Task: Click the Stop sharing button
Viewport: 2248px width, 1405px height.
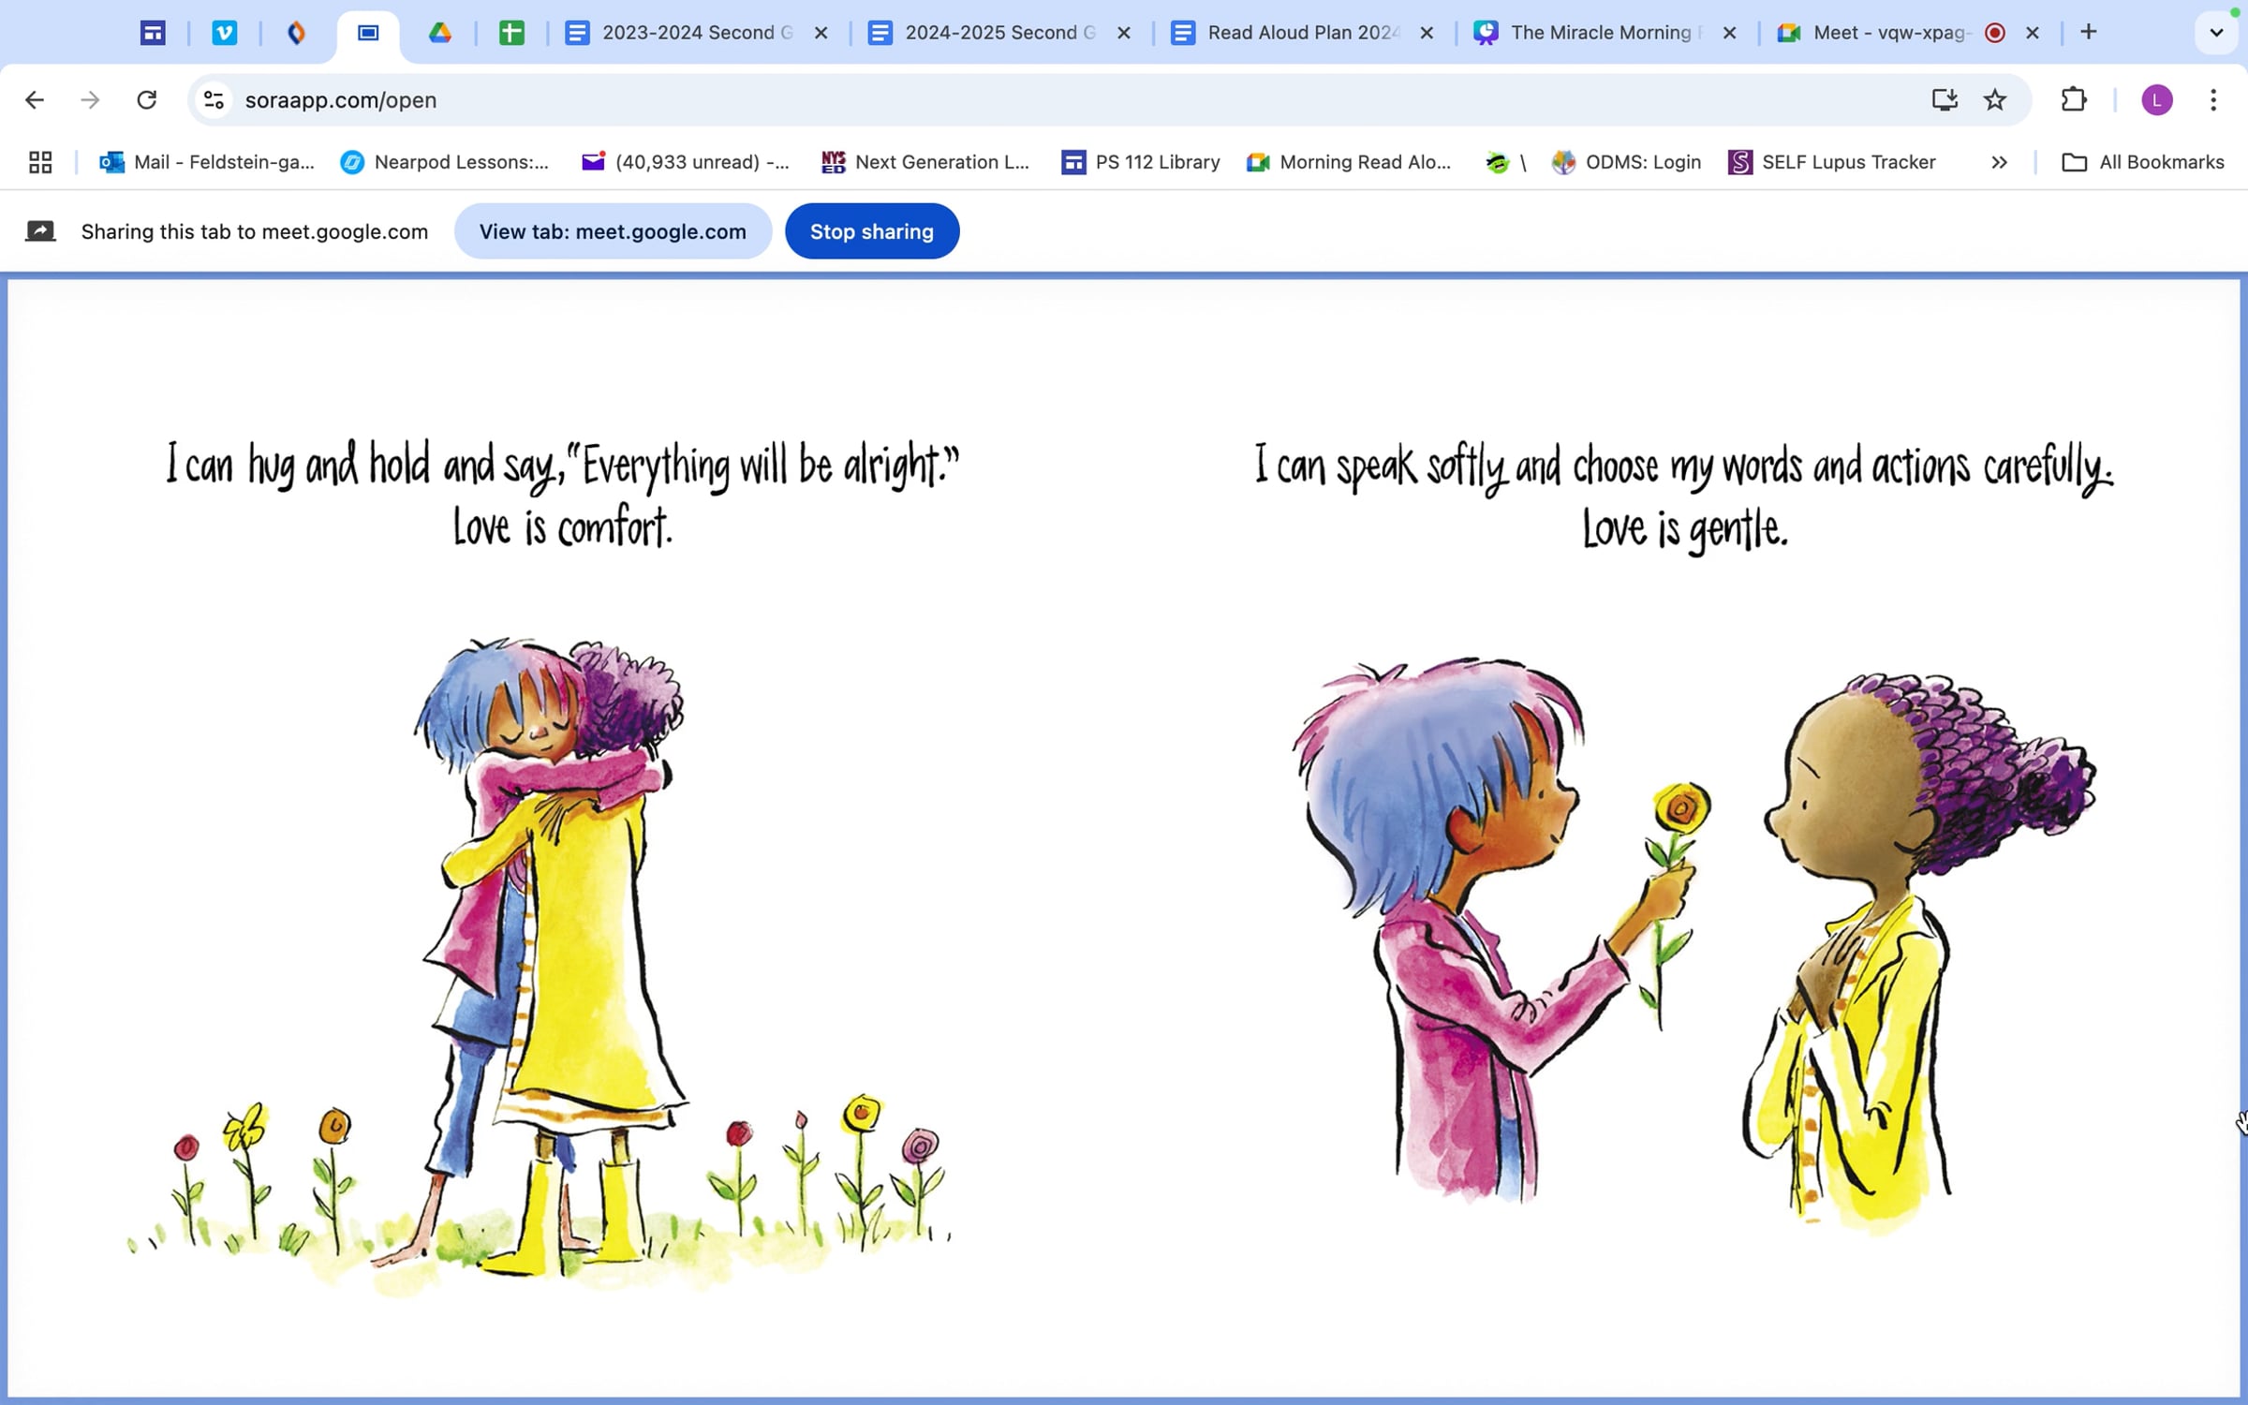Action: click(872, 231)
